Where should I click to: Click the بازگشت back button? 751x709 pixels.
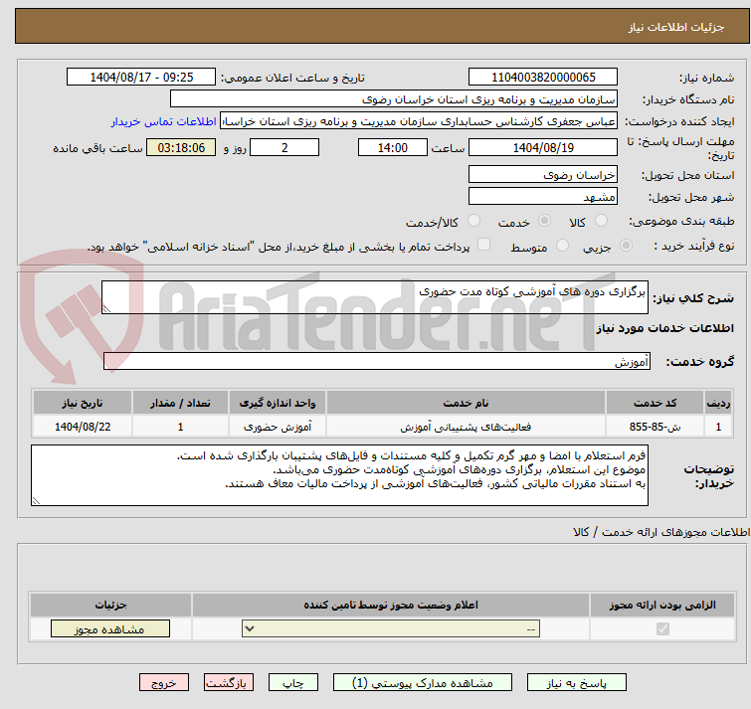coord(230,683)
